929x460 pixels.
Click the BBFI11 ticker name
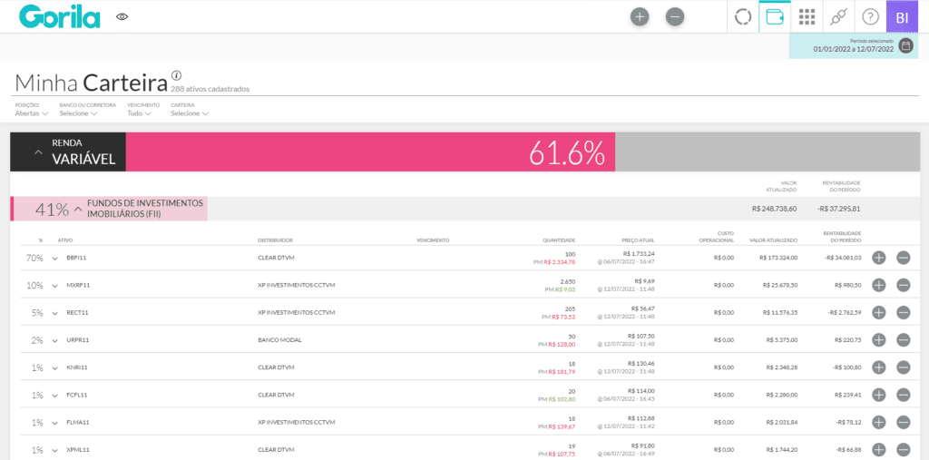75,258
